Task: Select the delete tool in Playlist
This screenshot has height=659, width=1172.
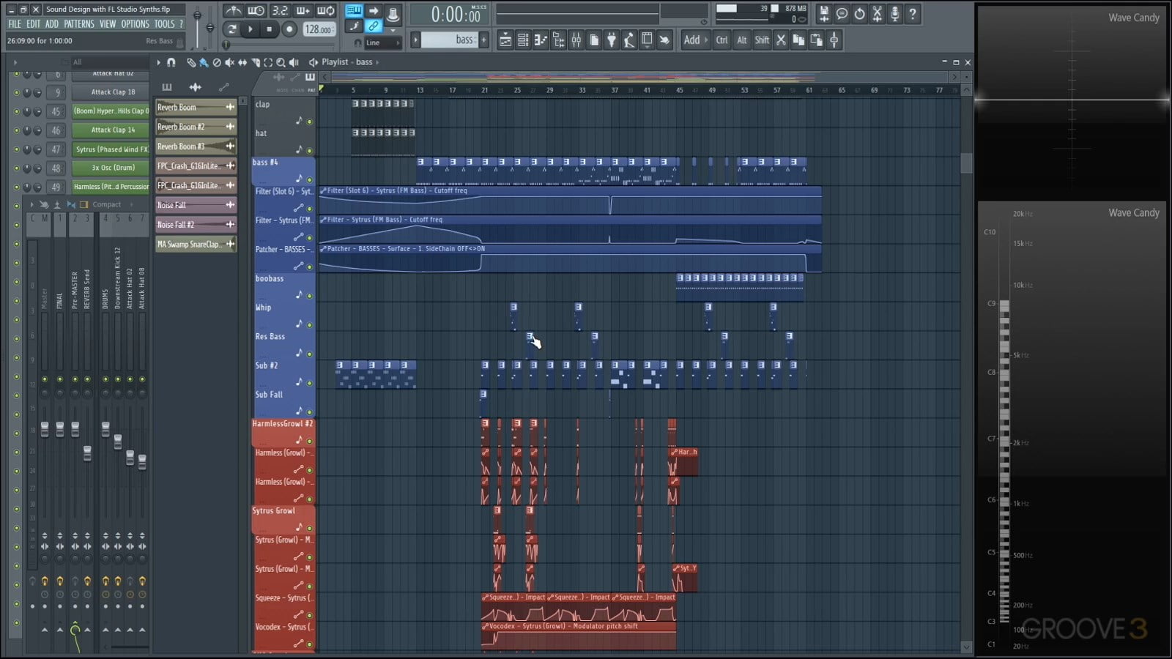Action: click(x=217, y=62)
